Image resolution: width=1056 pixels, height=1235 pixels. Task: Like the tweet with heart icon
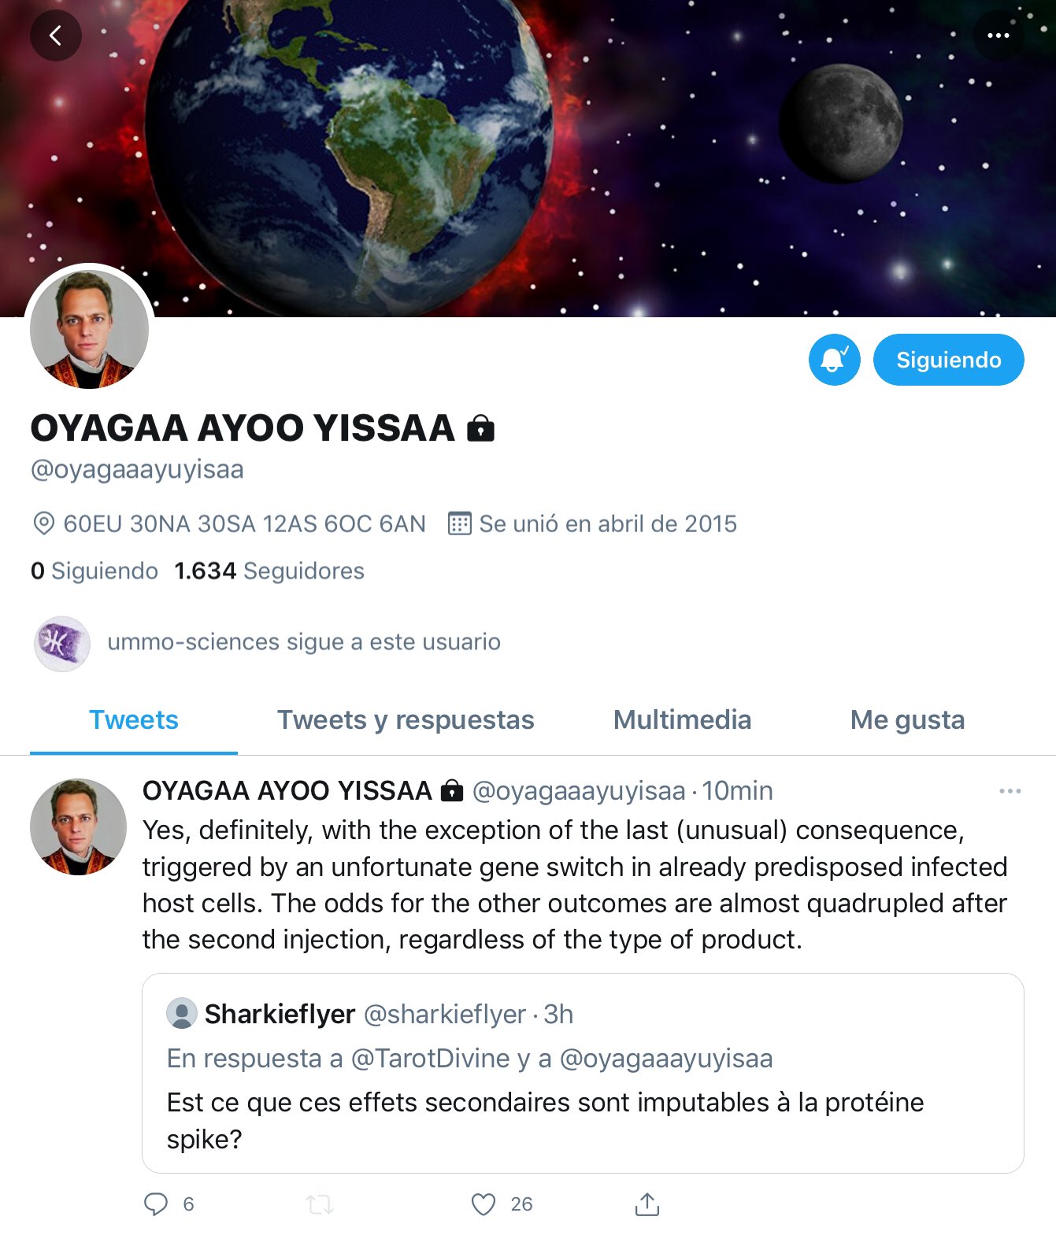(x=483, y=1204)
